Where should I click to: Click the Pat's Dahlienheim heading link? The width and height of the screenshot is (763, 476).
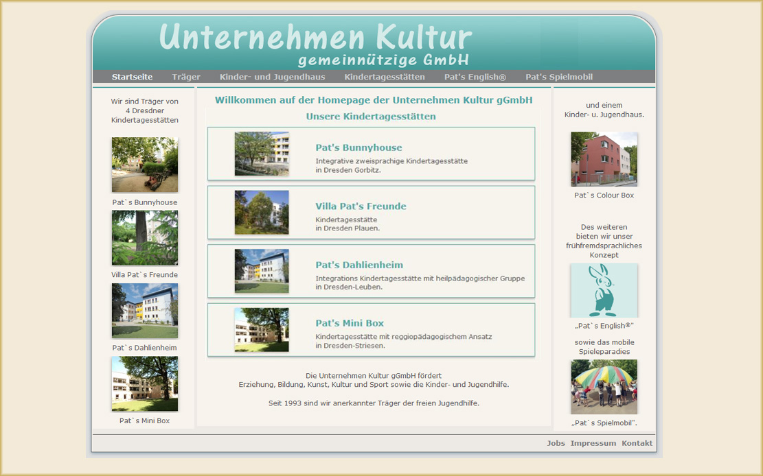coord(359,265)
